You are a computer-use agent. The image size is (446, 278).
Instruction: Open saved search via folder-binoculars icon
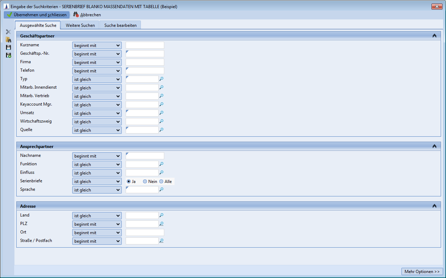pyautogui.click(x=8, y=40)
